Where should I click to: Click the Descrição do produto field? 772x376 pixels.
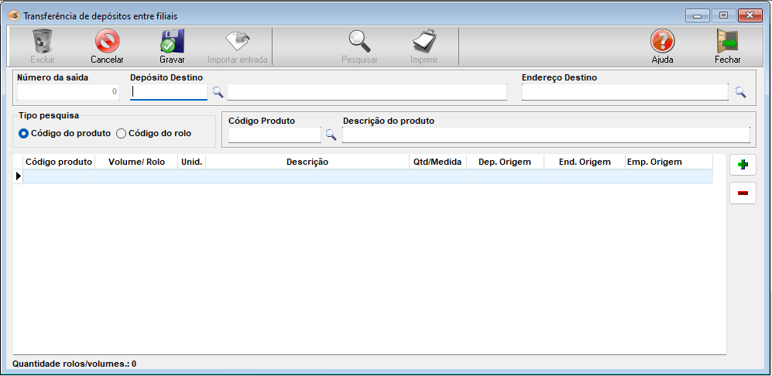(546, 135)
